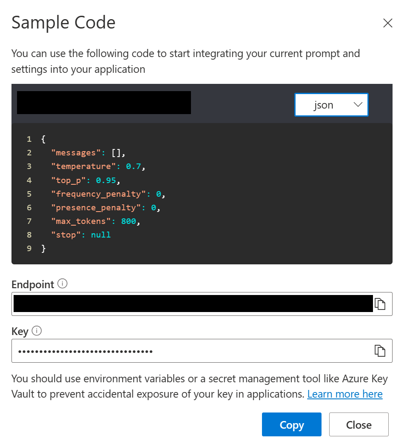Screen dimensions: 407x444
Task: Copy the Key value with its copy icon
Action: (380, 351)
